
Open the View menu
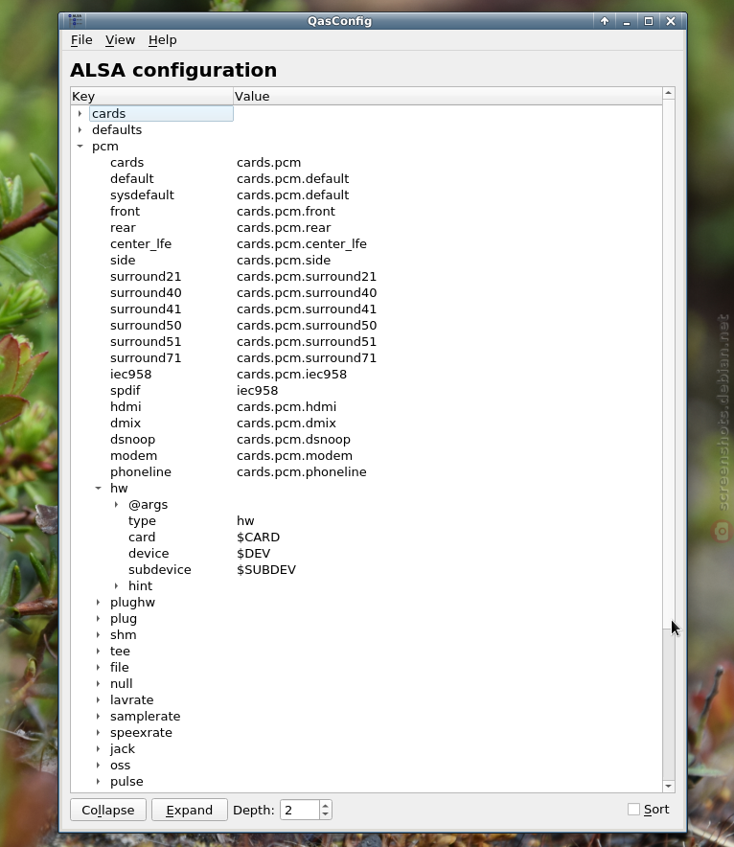tap(120, 40)
